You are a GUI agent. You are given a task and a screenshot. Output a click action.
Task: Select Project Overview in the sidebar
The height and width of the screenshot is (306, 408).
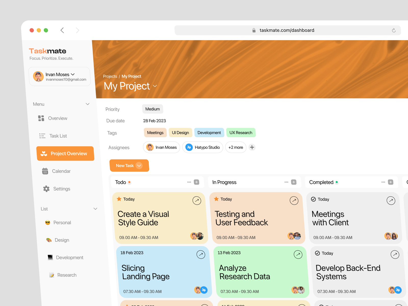[65, 154]
